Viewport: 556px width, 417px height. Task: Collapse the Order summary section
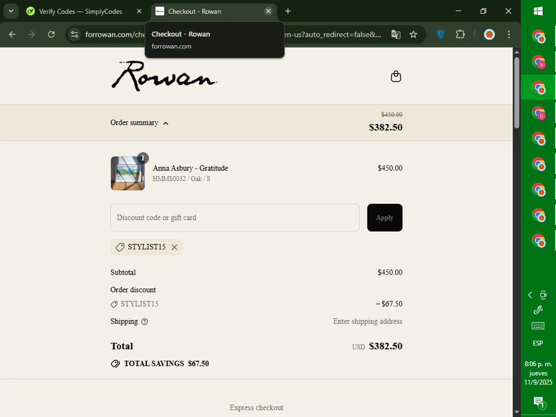139,123
